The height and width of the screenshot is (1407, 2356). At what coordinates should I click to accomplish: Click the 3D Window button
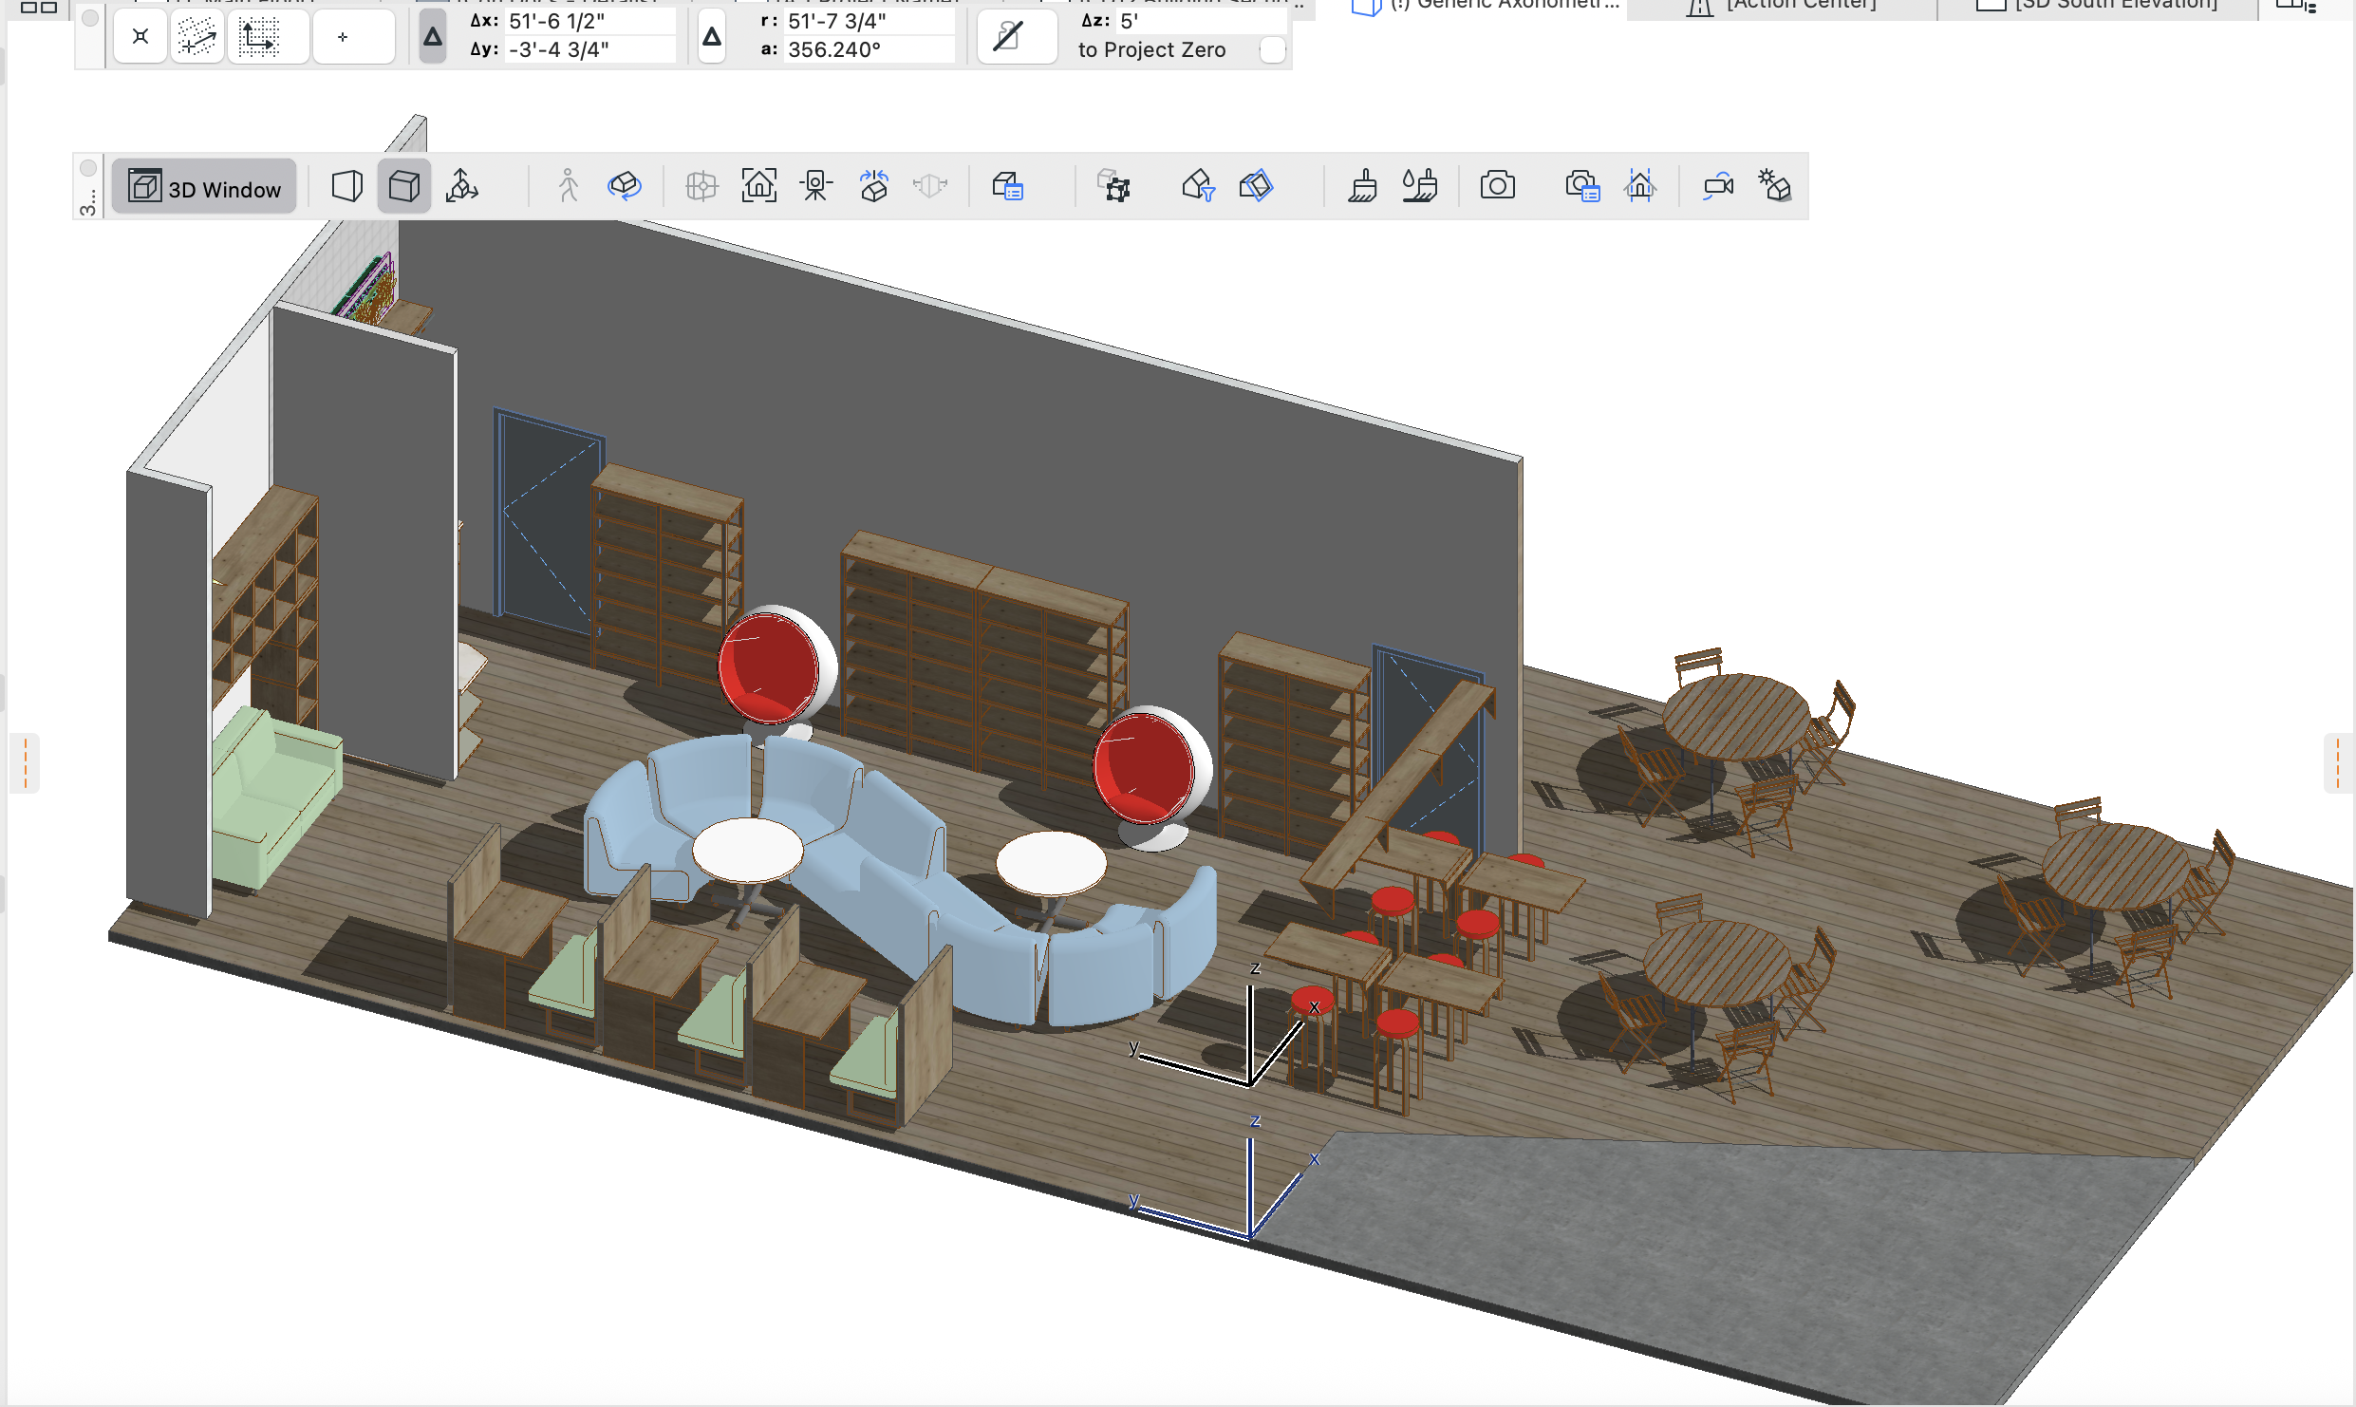pyautogui.click(x=204, y=186)
